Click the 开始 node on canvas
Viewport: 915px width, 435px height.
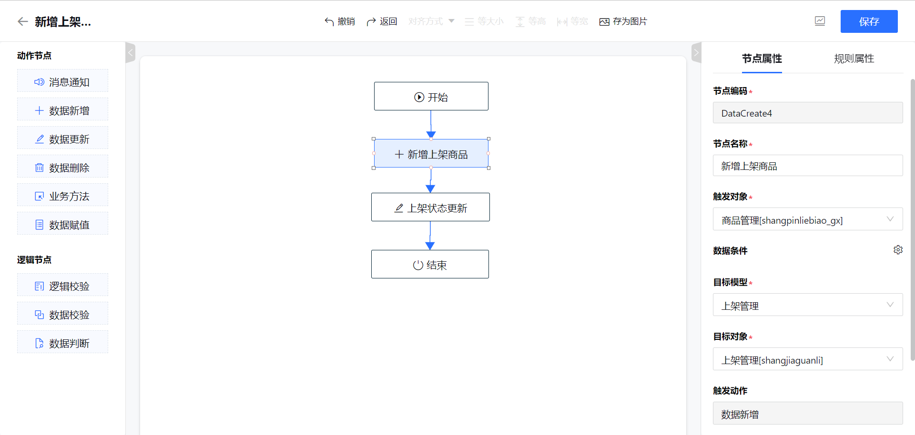click(431, 96)
